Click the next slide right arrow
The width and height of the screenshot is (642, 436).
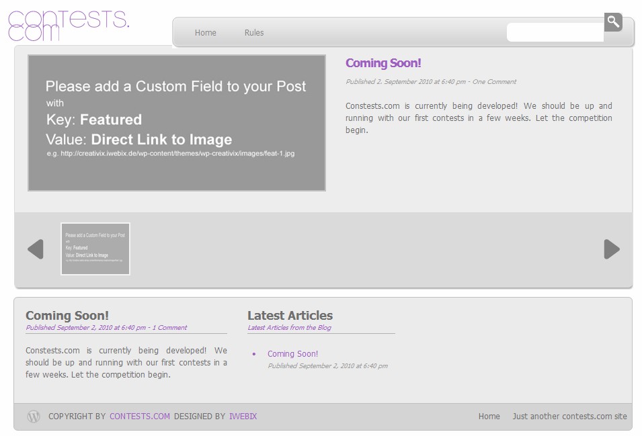(612, 249)
